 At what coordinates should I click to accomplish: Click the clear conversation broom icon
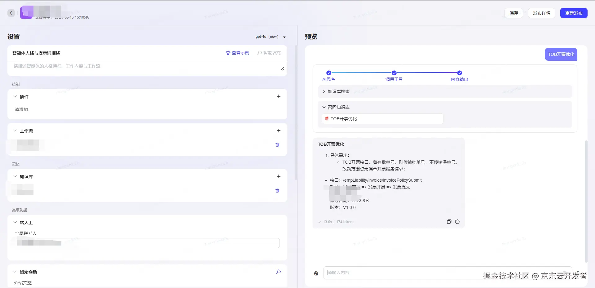(316, 273)
